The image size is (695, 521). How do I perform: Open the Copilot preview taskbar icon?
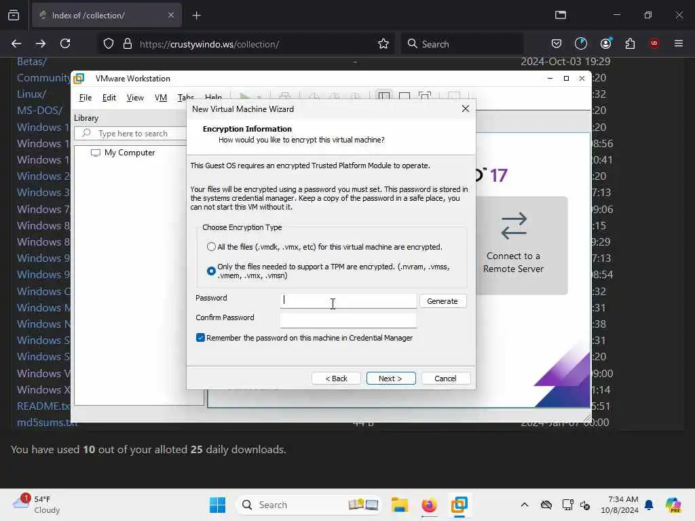[x=673, y=505]
